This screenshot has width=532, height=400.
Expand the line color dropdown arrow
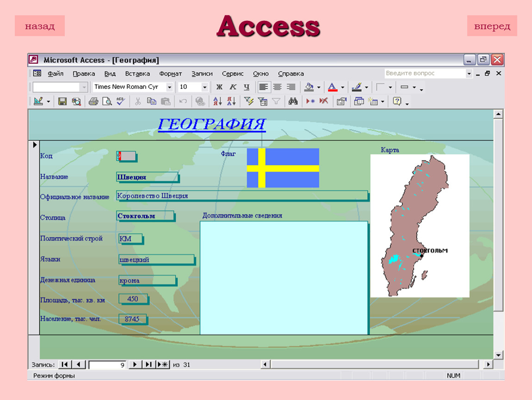pos(366,87)
